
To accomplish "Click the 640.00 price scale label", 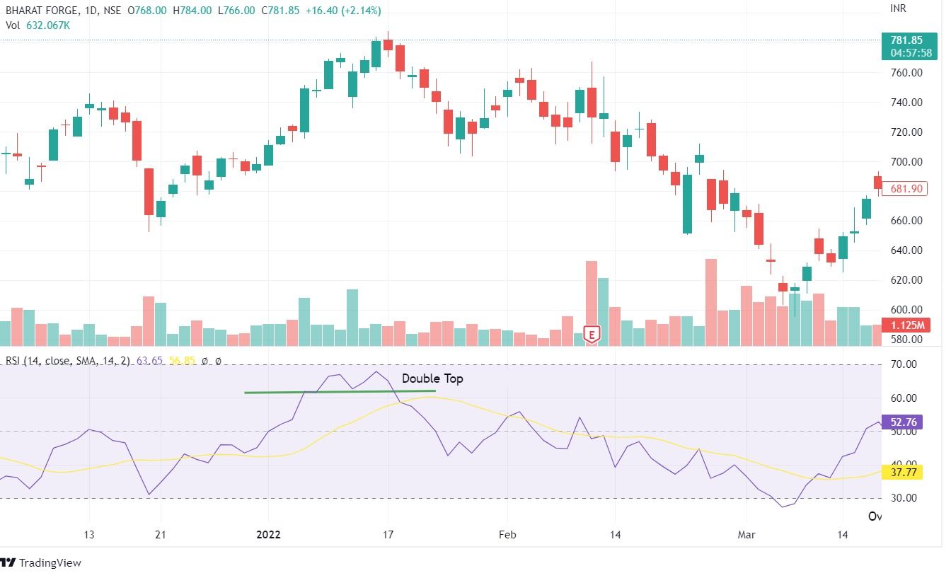I will pyautogui.click(x=906, y=250).
